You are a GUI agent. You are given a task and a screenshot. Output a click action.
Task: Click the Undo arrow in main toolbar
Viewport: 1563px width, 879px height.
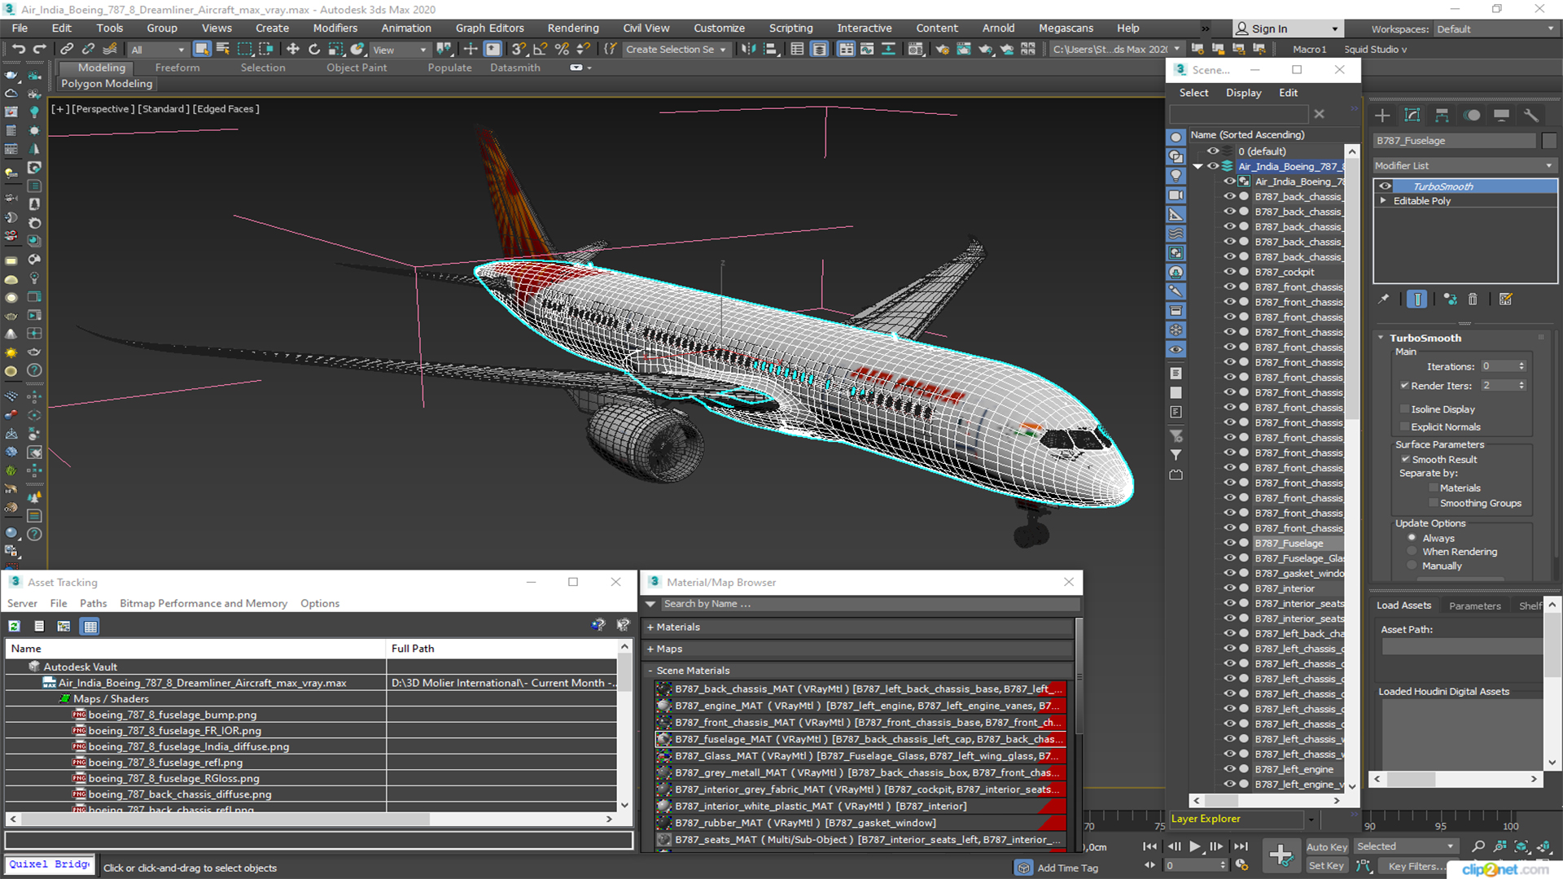(x=18, y=50)
